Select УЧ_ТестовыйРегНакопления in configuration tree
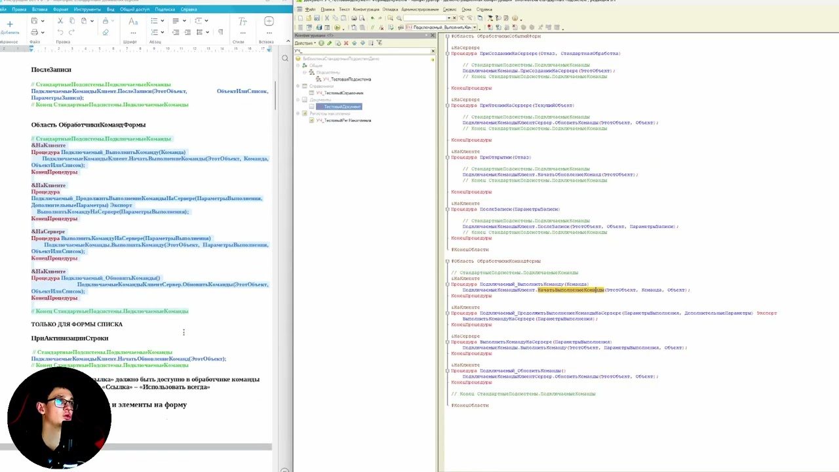This screenshot has height=472, width=839. point(343,121)
